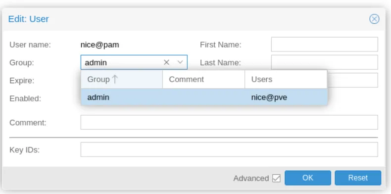Focus the Last Name input field
391x194 pixels.
pyautogui.click(x=324, y=62)
